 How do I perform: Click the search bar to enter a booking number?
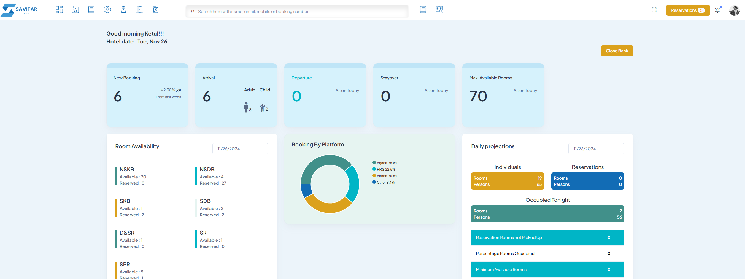point(297,11)
